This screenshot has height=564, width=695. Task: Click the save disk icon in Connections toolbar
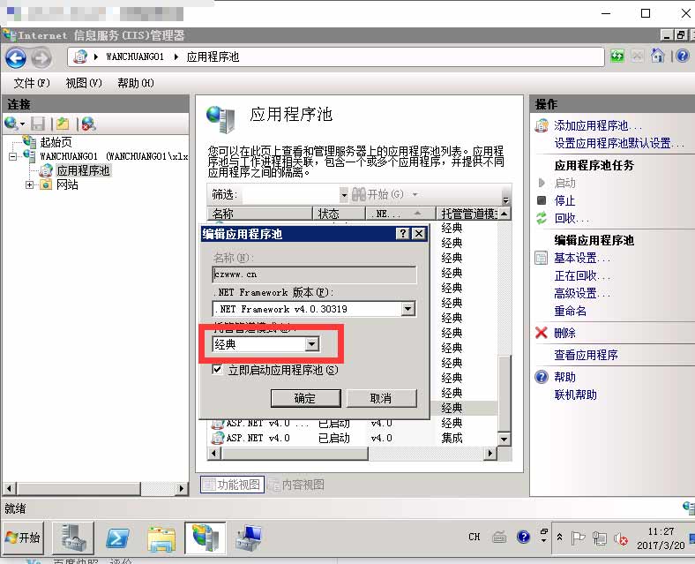pyautogui.click(x=38, y=124)
